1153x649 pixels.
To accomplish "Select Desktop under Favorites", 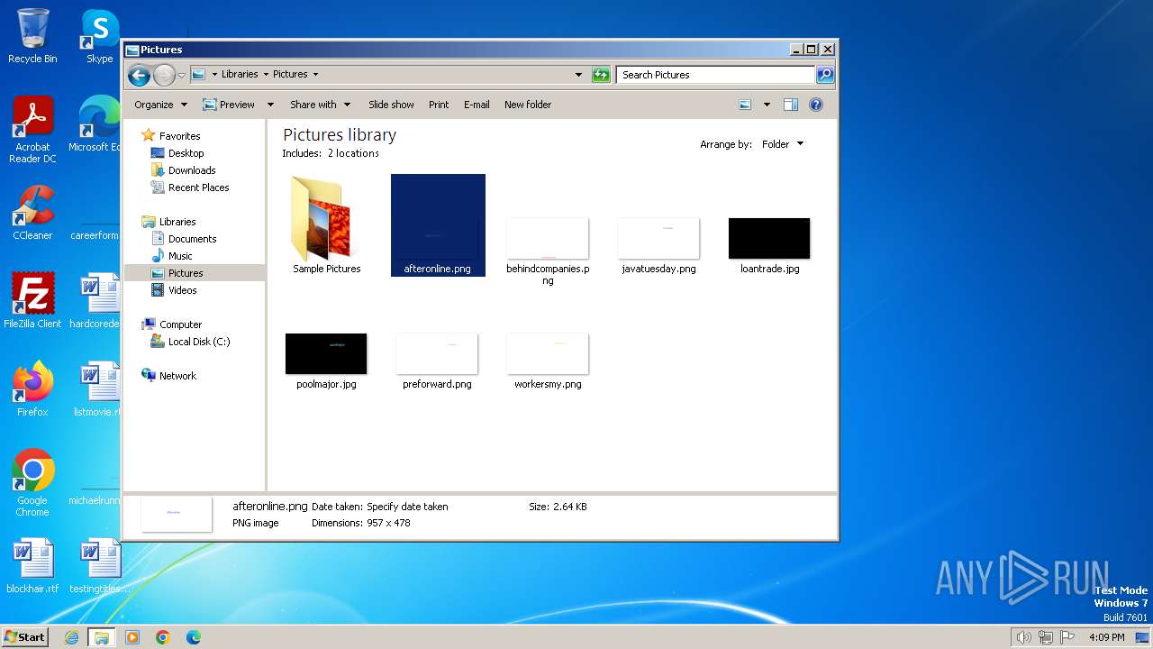I will [186, 153].
